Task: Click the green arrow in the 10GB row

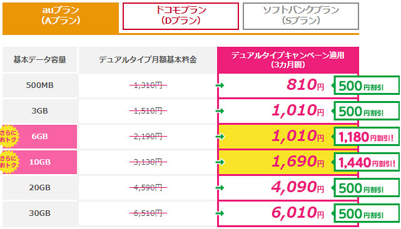Action: 220,162
